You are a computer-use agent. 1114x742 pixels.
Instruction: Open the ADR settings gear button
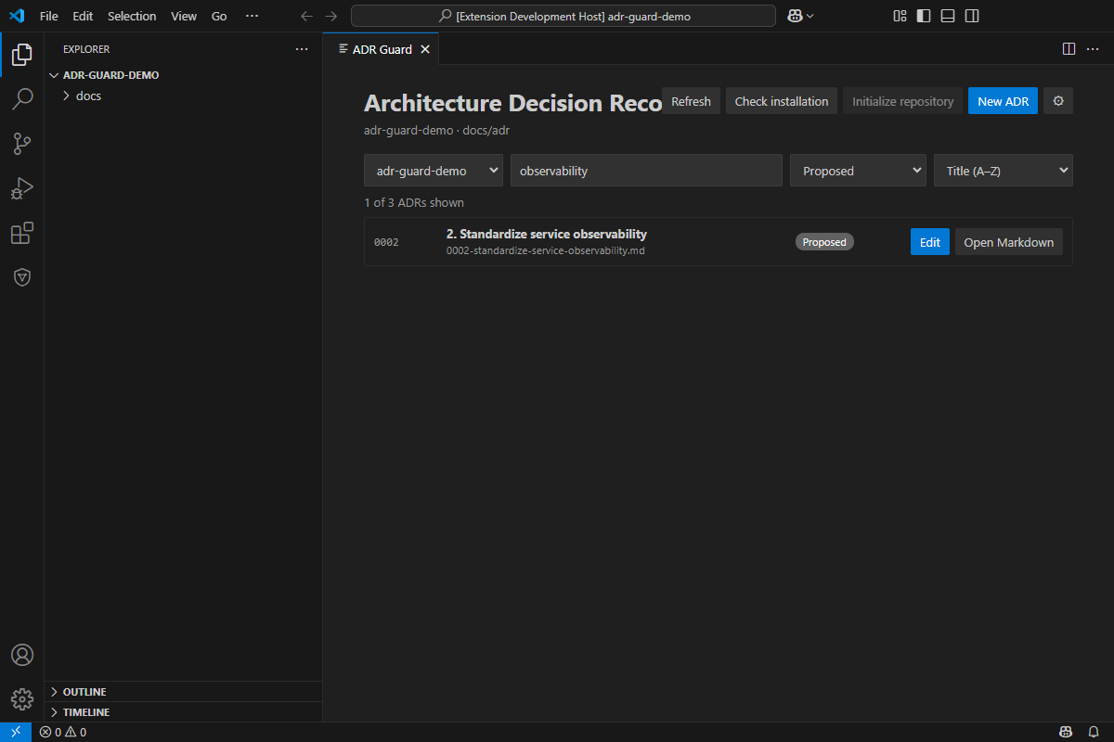(1058, 101)
